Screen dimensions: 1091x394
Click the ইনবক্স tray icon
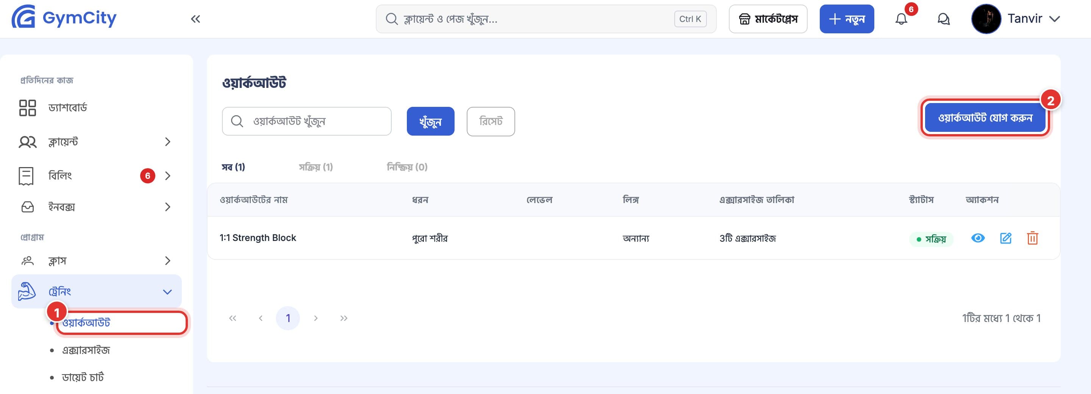[28, 207]
